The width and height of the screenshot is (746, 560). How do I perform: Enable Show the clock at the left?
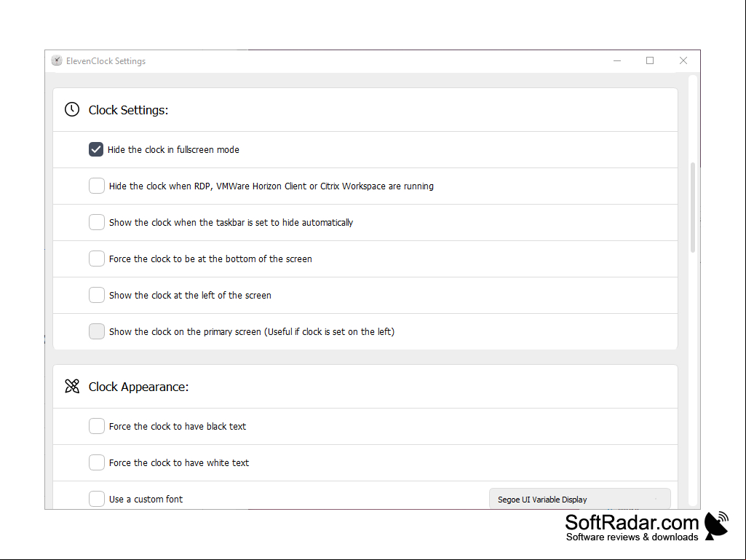click(97, 295)
